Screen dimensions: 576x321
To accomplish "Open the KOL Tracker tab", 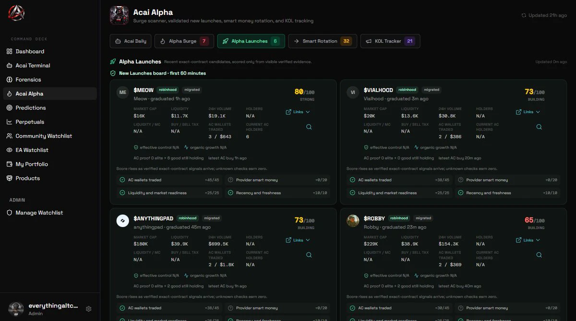I will [390, 41].
